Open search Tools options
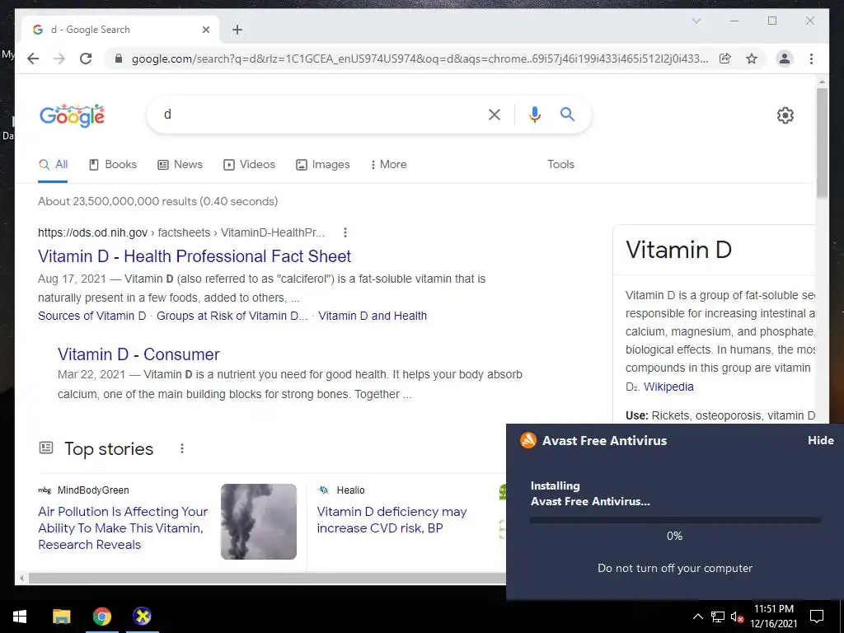 [x=560, y=165]
